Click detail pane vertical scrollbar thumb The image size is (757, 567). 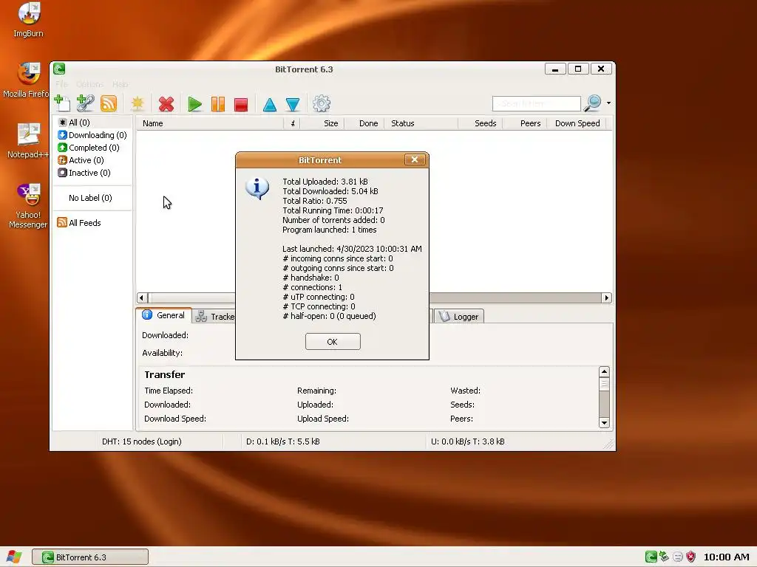[x=604, y=384]
